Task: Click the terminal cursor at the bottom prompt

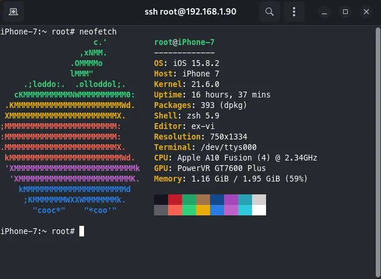Action: 82,231
